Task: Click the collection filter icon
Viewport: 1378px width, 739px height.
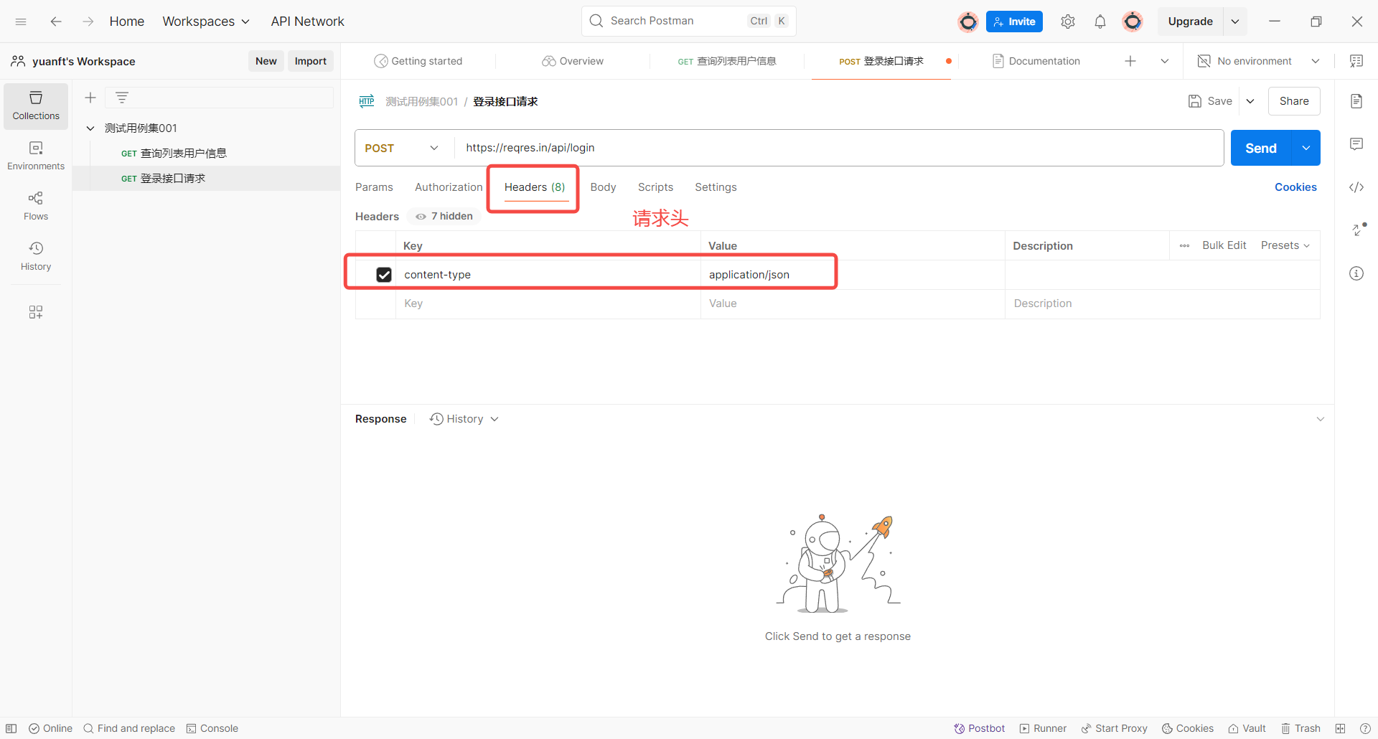Action: [122, 98]
